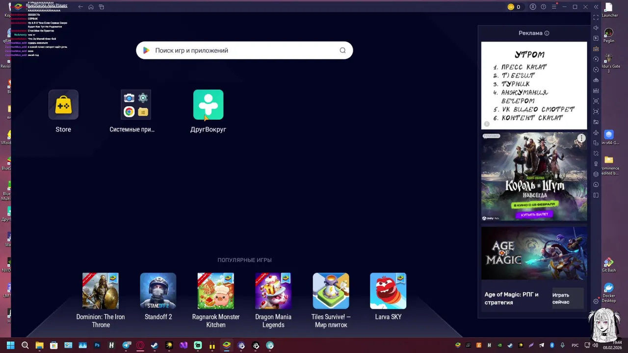
Task: Collapse the BlueStacks side toolbar
Action: 596,7
